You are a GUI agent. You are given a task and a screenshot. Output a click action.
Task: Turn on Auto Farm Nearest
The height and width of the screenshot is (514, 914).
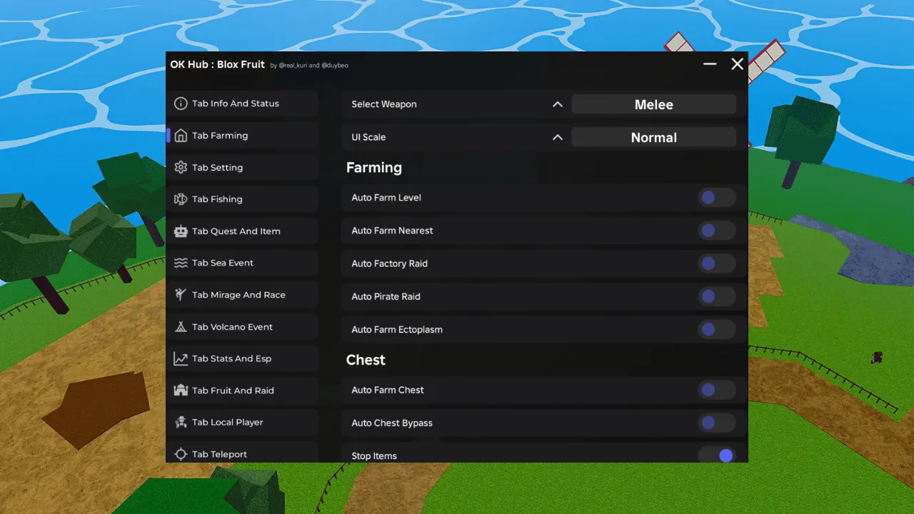pyautogui.click(x=716, y=231)
